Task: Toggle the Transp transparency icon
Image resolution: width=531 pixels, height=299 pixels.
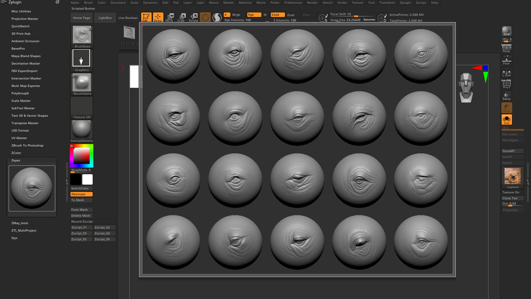Action: click(x=507, y=96)
